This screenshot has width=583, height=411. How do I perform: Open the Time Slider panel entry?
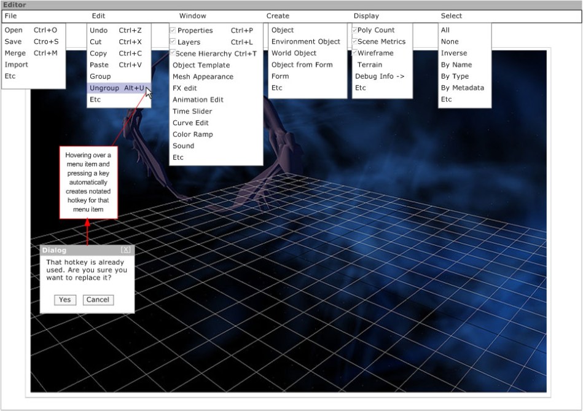coord(192,111)
